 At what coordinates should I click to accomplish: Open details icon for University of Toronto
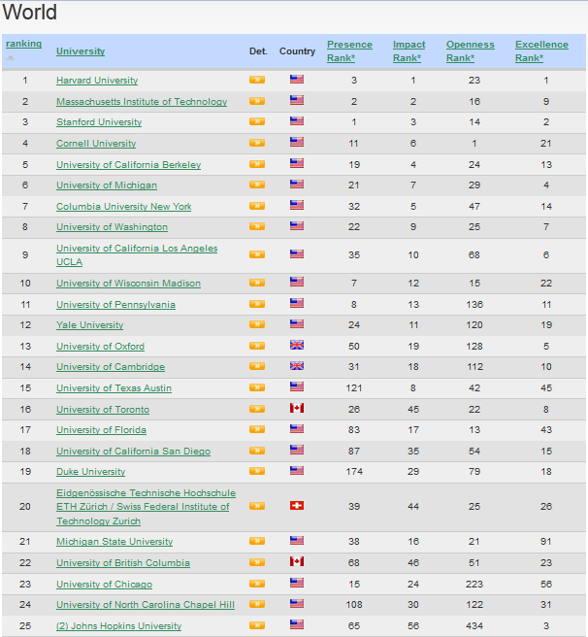click(x=257, y=409)
